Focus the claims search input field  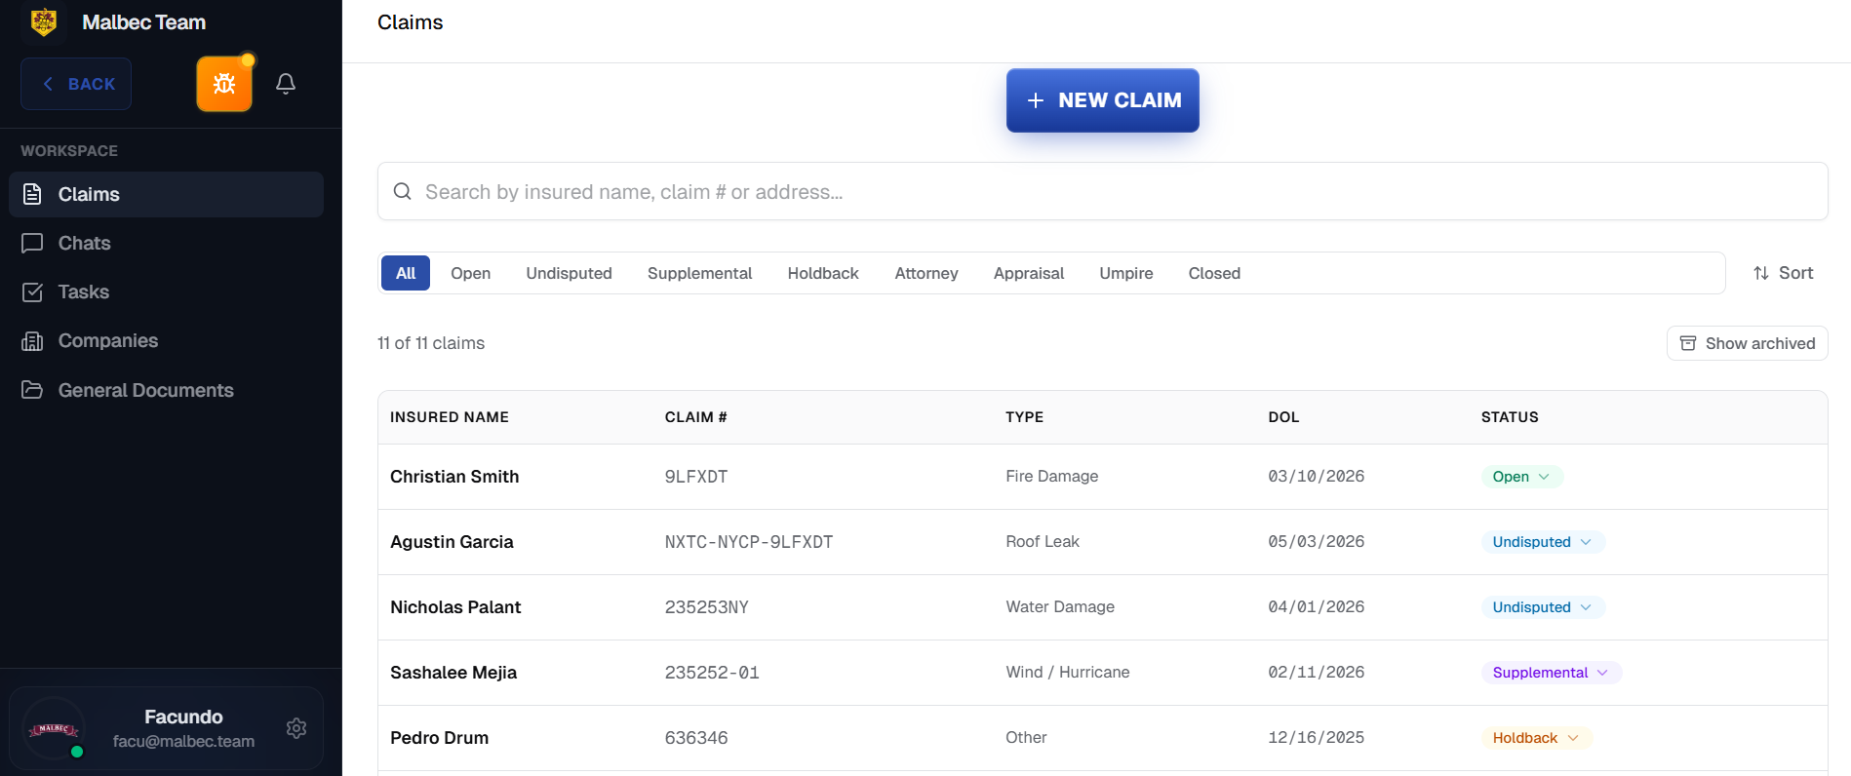click(1103, 191)
